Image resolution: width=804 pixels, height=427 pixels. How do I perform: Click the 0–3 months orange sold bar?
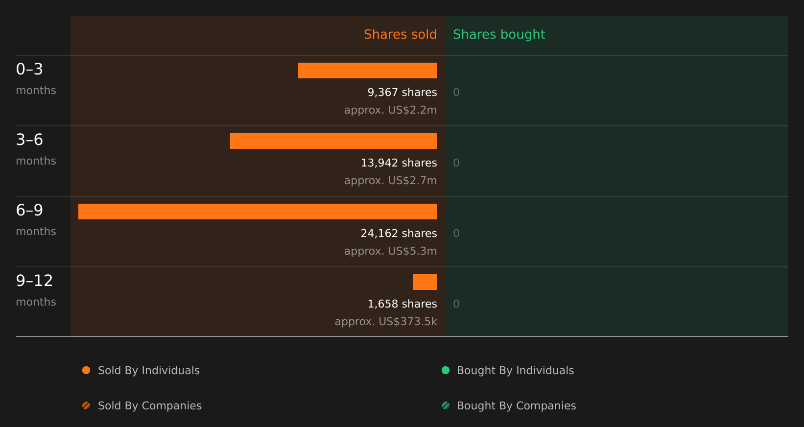coord(368,71)
